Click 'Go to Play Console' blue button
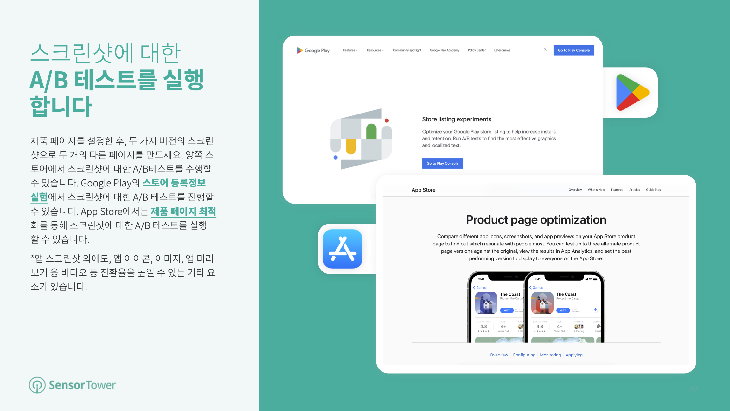The image size is (730, 411). [x=443, y=163]
